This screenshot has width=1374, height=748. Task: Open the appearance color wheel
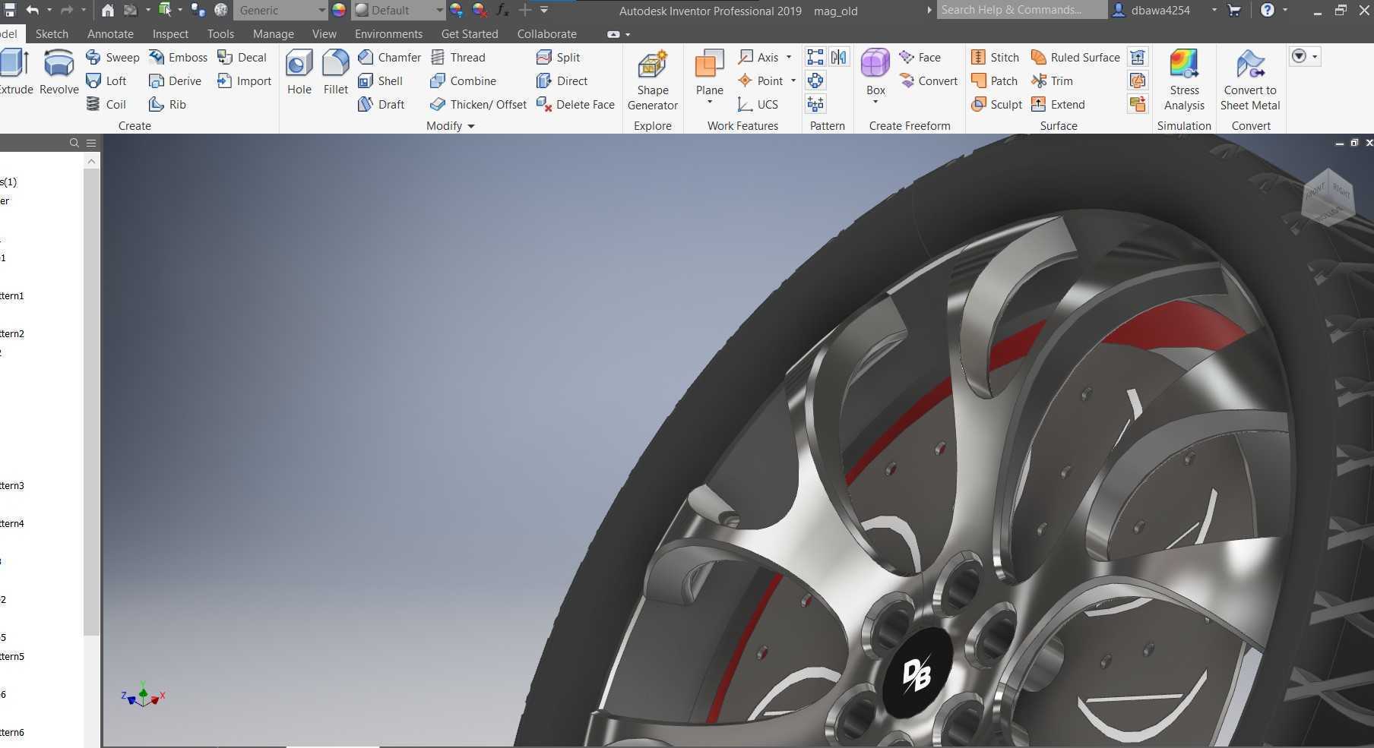339,10
